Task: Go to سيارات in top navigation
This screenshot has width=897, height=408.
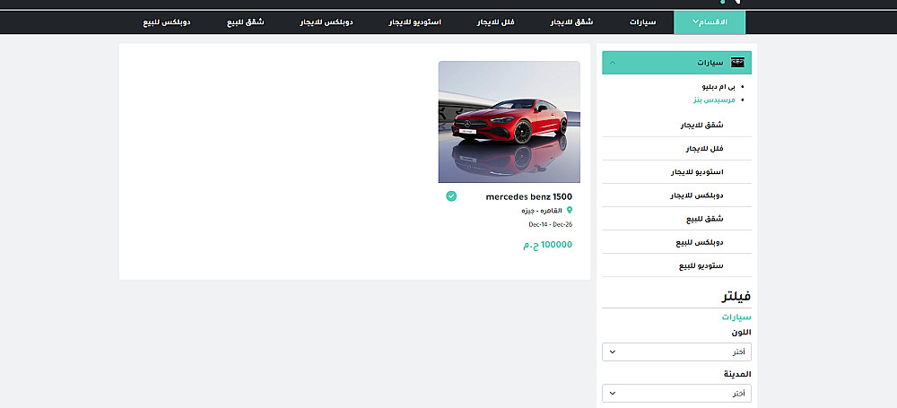Action: (x=643, y=22)
